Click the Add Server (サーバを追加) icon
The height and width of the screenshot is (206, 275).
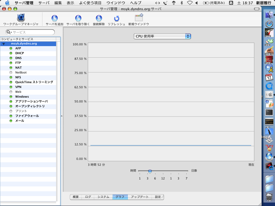[x=55, y=19]
